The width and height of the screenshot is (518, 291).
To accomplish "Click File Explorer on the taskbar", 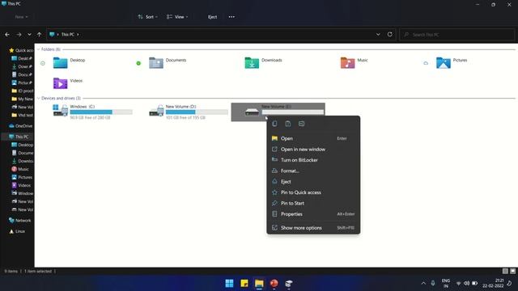I will (x=259, y=283).
